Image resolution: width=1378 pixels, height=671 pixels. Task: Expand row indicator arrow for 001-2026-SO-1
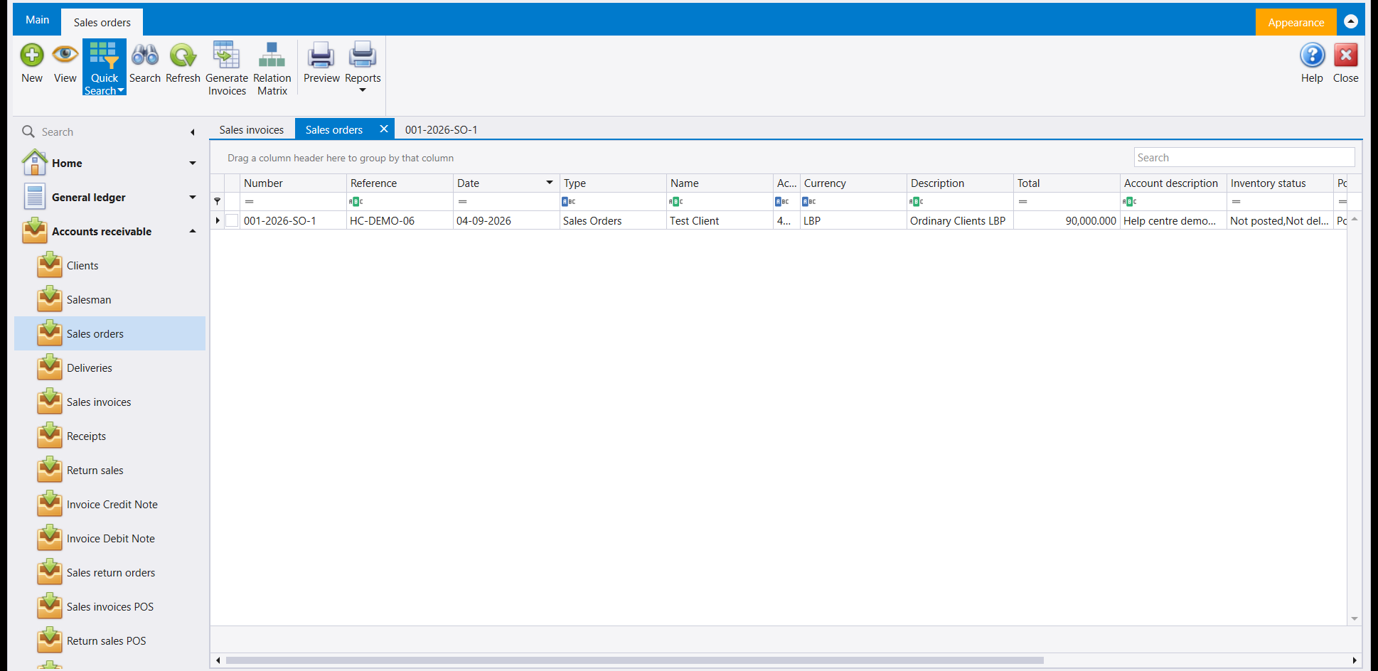click(218, 221)
